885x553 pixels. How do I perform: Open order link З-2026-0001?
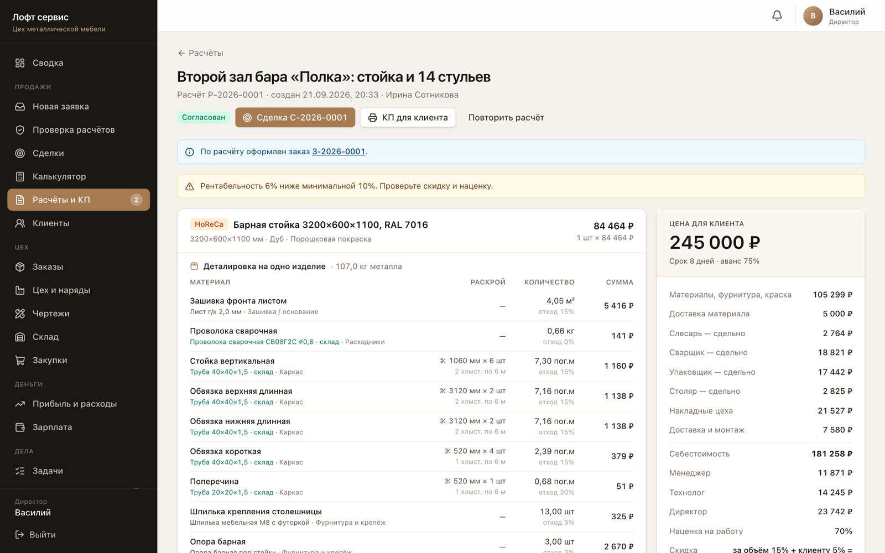point(339,152)
